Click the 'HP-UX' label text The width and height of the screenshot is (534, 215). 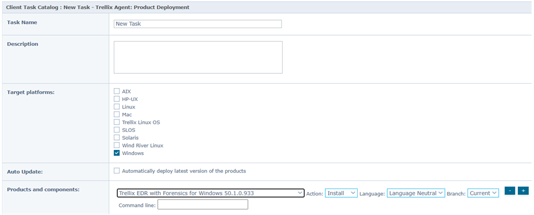pyautogui.click(x=130, y=99)
